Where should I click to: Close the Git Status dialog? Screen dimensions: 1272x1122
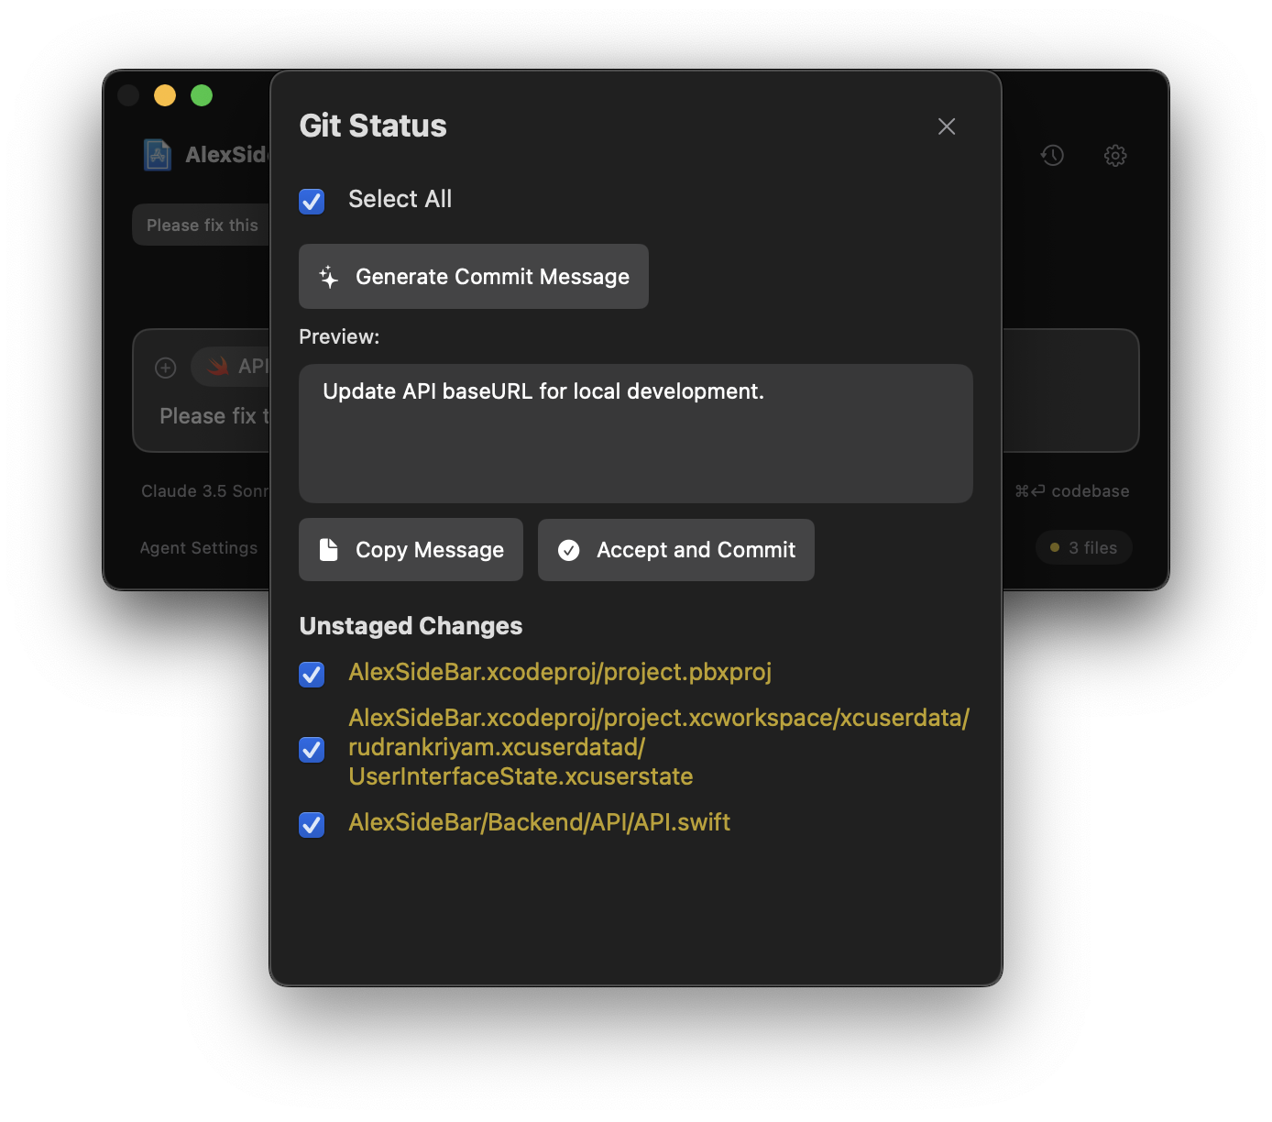946,126
